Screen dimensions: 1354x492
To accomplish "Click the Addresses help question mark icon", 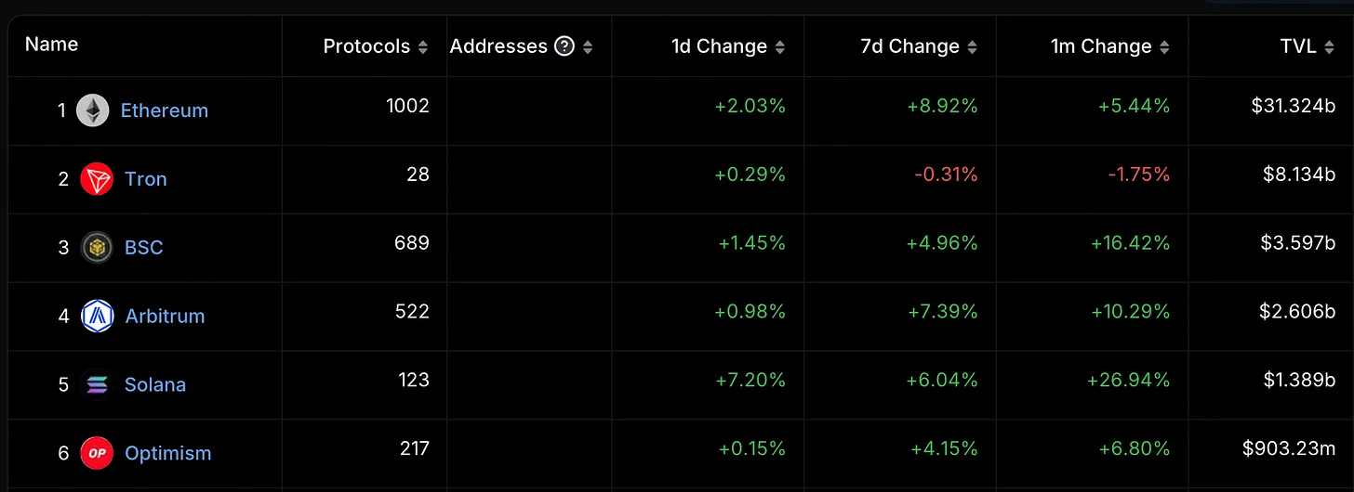I will click(x=564, y=46).
